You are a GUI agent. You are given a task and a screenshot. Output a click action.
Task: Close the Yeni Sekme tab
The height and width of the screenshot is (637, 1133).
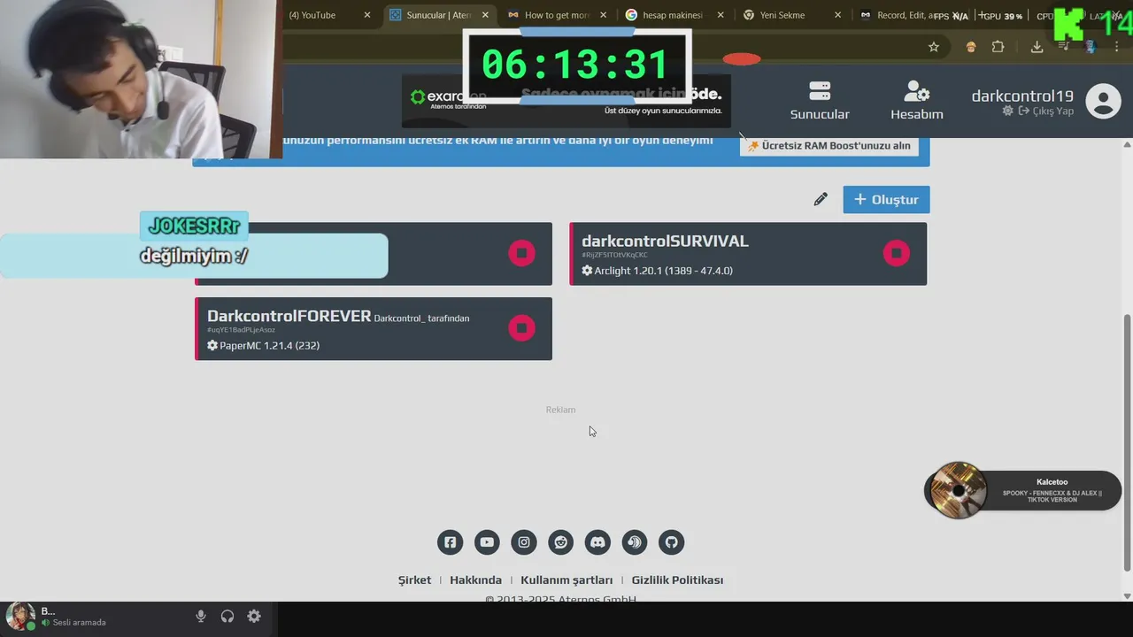point(837,15)
